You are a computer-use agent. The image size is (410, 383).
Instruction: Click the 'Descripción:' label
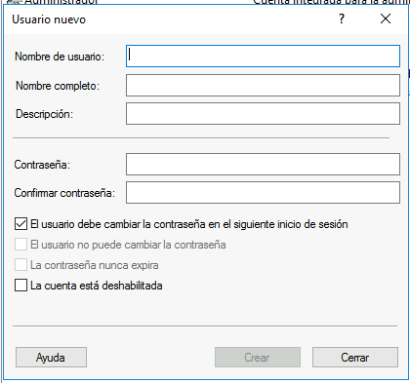click(45, 114)
